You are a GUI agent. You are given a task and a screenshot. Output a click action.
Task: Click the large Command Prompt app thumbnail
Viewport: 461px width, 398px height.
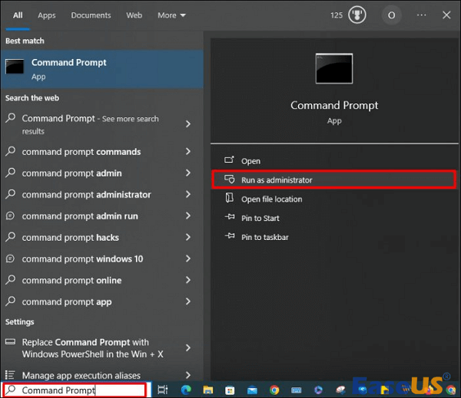click(x=334, y=68)
